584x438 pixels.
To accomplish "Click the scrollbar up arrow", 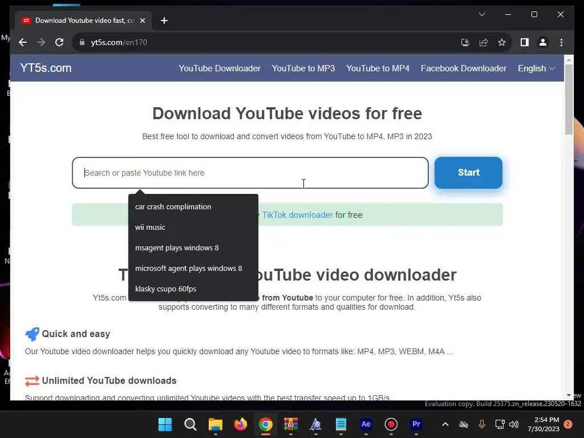I will [x=569, y=59].
